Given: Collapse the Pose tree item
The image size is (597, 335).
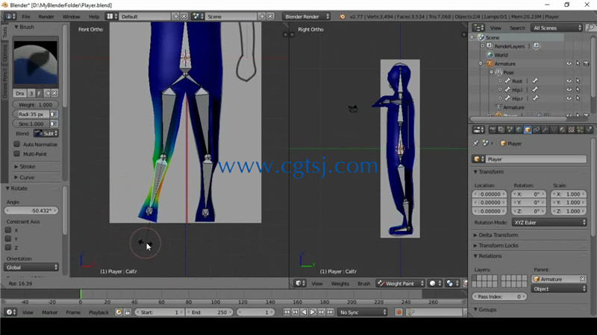Looking at the screenshot, I should [x=492, y=72].
